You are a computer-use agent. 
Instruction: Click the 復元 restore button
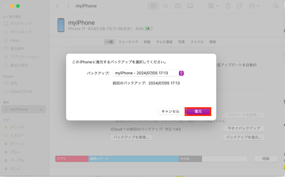(198, 111)
